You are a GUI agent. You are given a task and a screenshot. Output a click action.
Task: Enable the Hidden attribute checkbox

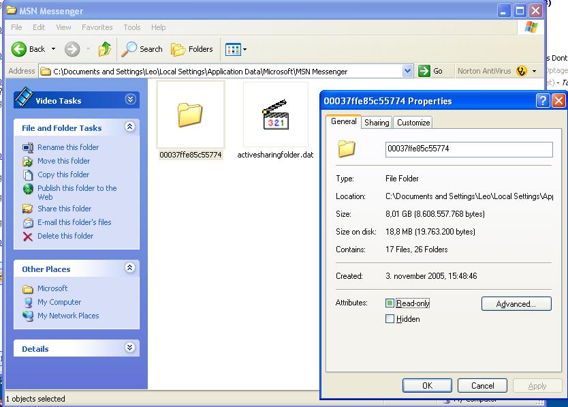click(390, 319)
